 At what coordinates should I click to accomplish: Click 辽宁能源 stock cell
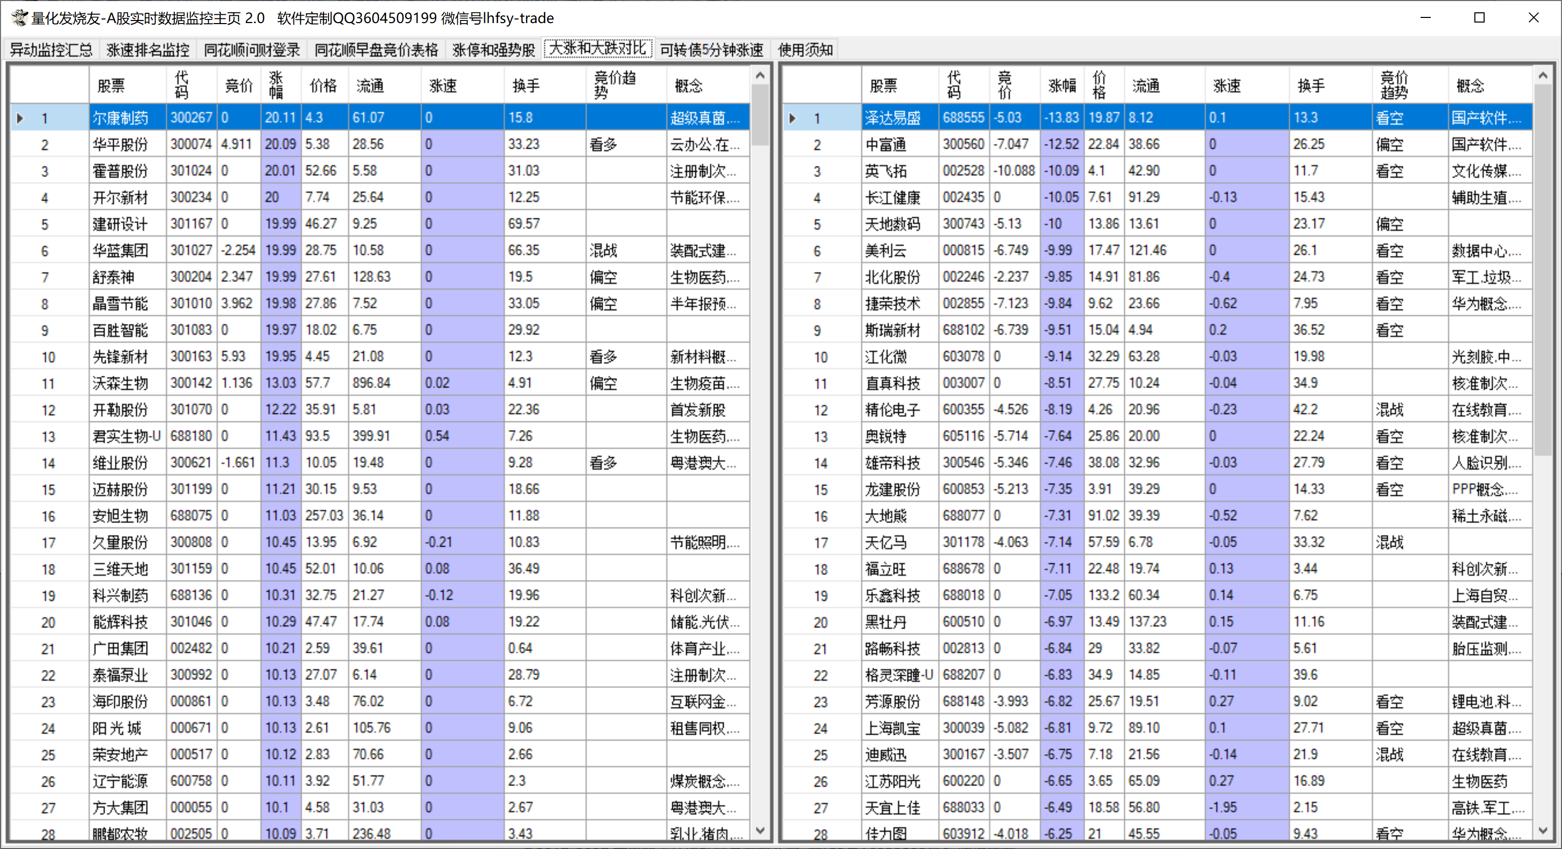tap(128, 781)
